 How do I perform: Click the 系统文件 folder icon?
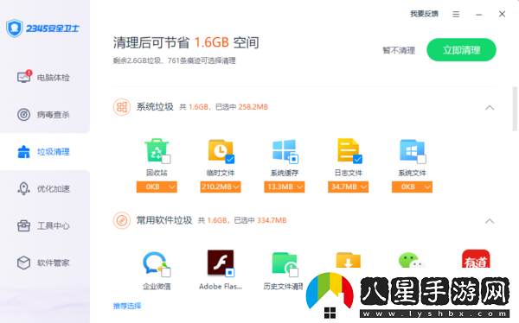[x=412, y=150]
